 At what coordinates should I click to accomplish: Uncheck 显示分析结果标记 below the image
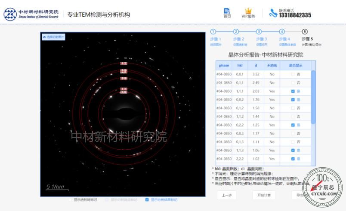147,199
